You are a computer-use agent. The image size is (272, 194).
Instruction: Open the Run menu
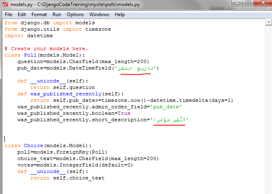click(x=57, y=15)
